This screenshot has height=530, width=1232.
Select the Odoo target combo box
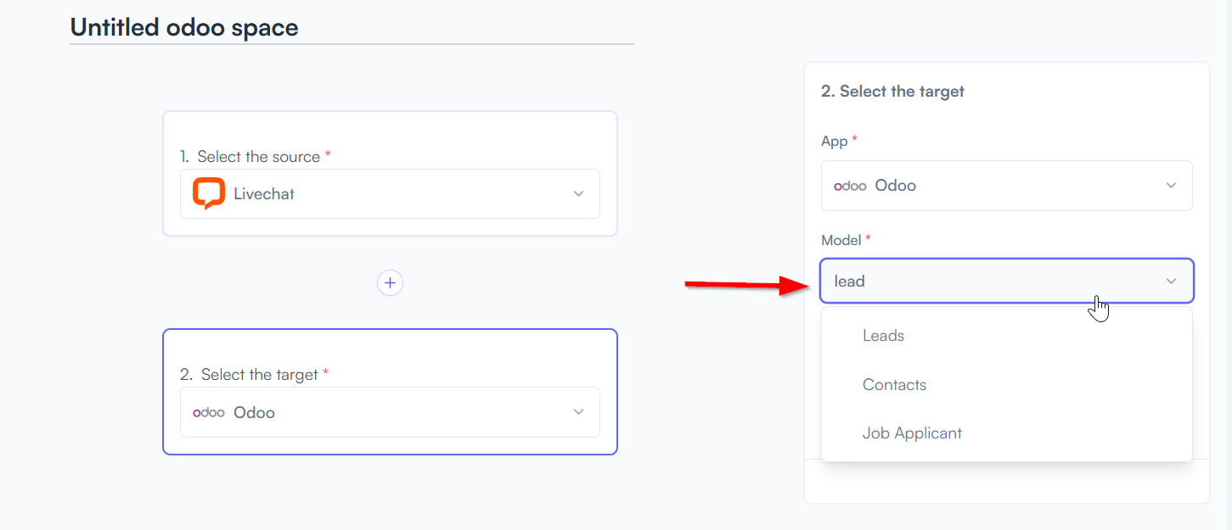tap(390, 412)
